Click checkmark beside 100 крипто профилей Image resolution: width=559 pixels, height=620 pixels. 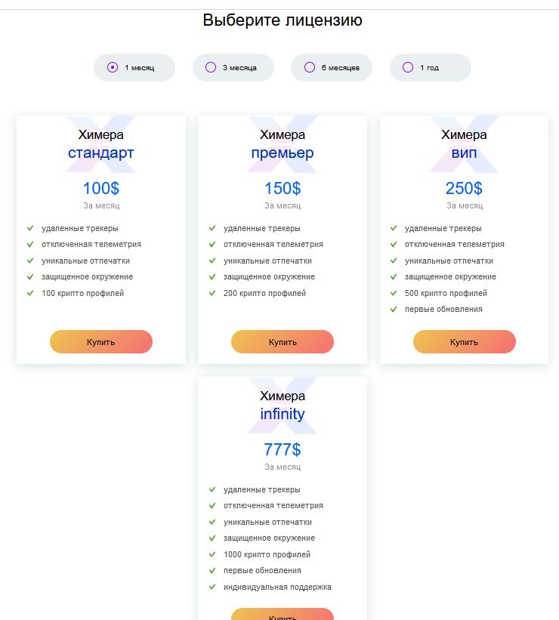[x=30, y=293]
